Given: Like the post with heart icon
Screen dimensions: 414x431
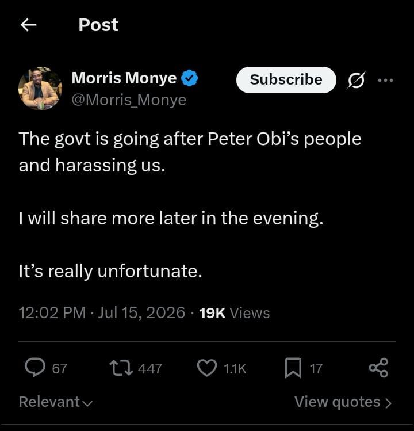Looking at the screenshot, I should click(x=207, y=368).
